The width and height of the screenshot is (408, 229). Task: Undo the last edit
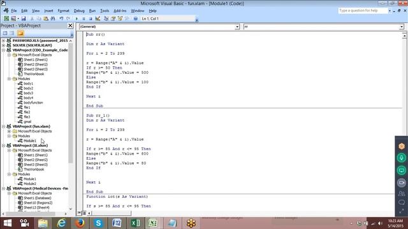pos(61,18)
